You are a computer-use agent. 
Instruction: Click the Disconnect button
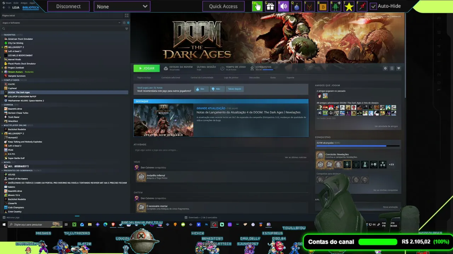tap(68, 6)
